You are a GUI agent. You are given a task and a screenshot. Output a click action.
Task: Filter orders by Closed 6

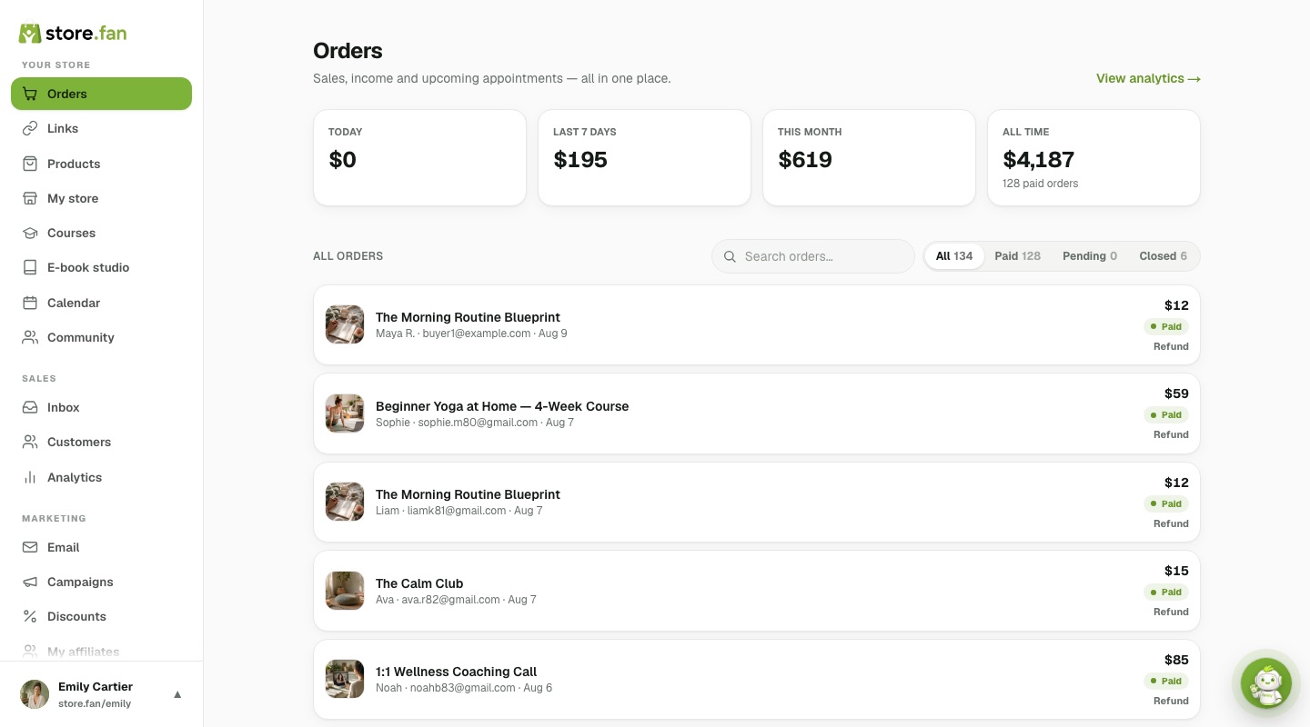[x=1163, y=256]
